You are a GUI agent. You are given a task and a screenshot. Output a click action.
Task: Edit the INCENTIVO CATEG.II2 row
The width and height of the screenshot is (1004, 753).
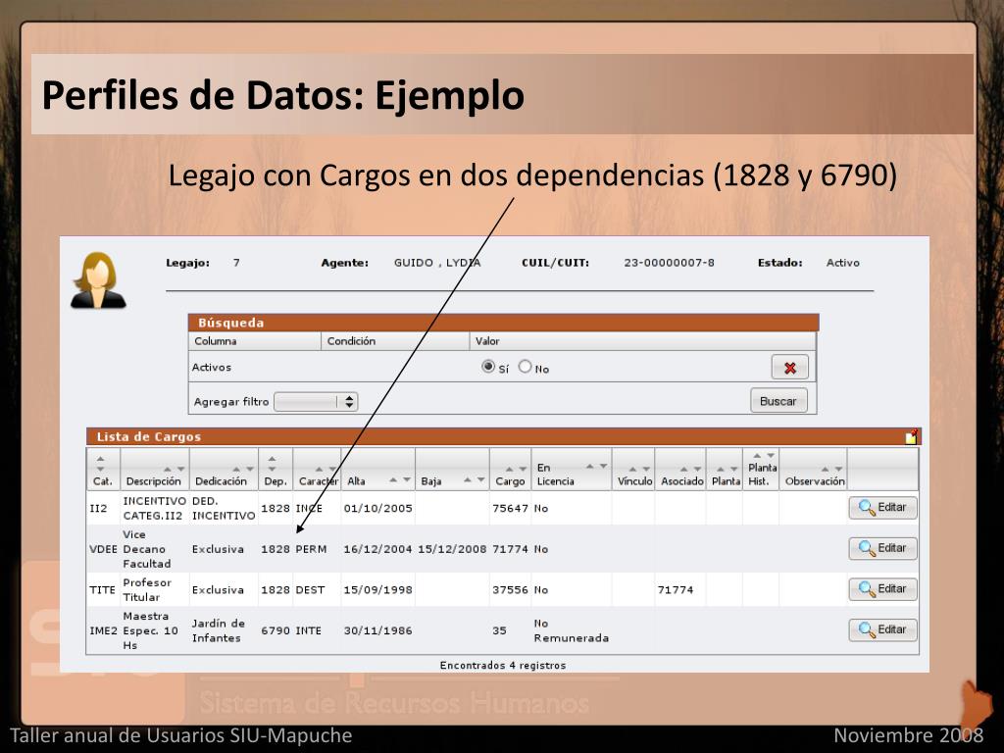click(883, 508)
